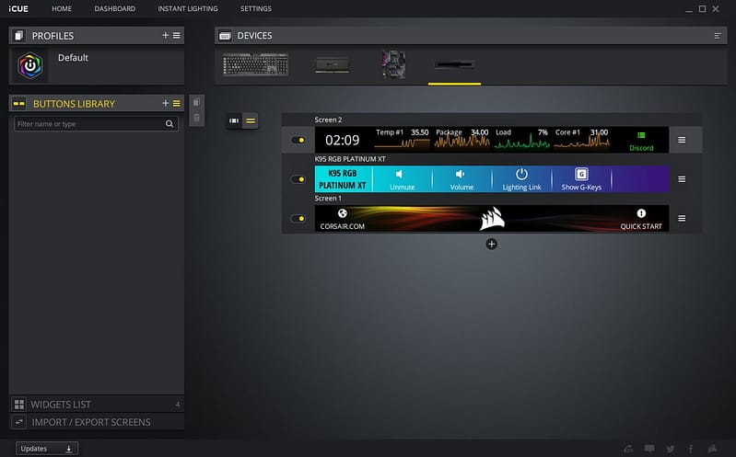Select the highlighted NEXUS device thumbnail

454,64
